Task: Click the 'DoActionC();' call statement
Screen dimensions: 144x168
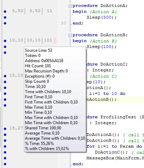Action: [x=111, y=152]
